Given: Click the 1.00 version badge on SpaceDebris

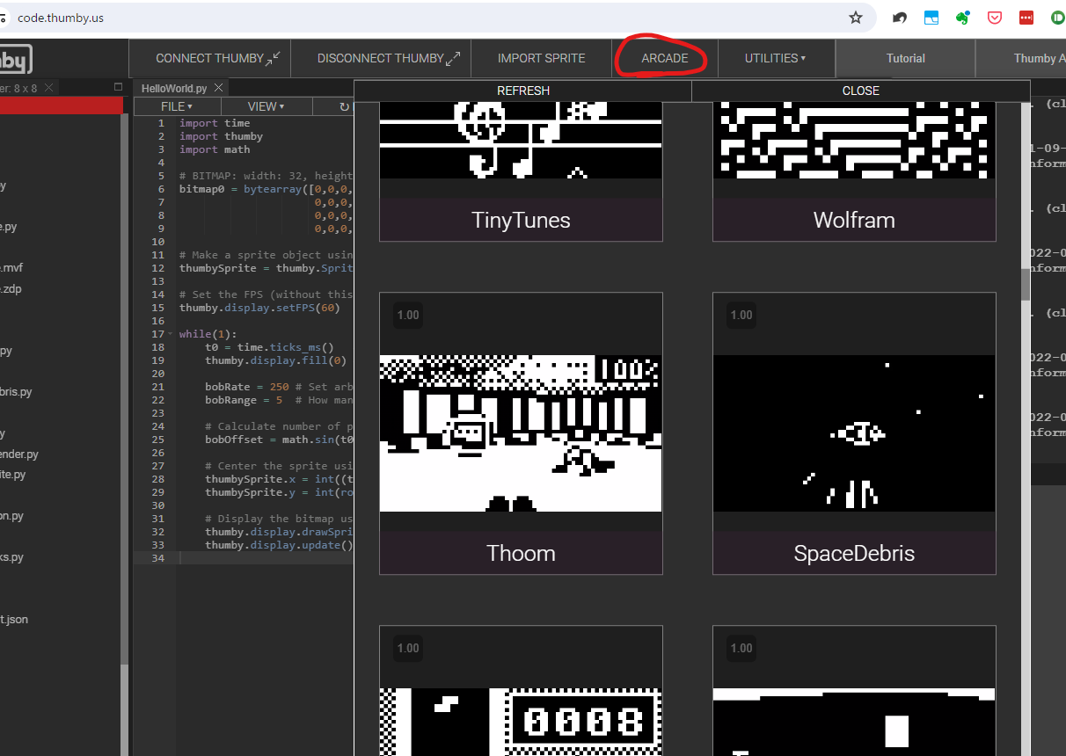Looking at the screenshot, I should [x=741, y=315].
